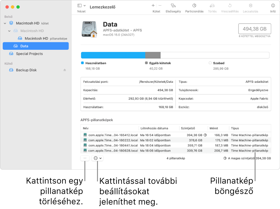Collapse the greyed Macintosh HD volume

coord(9,31)
